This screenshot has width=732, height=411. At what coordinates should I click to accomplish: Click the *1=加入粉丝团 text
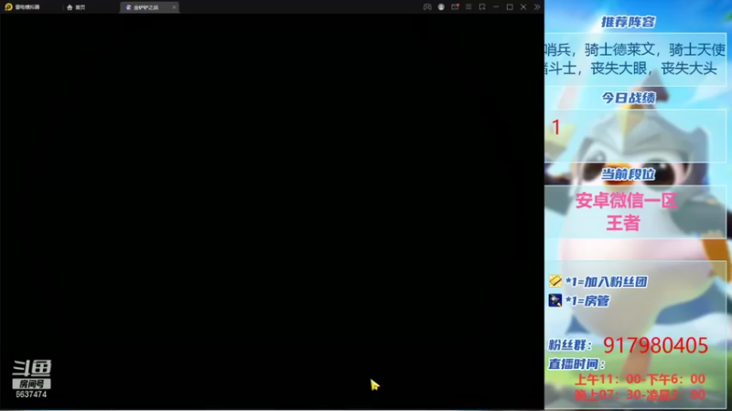pos(606,281)
